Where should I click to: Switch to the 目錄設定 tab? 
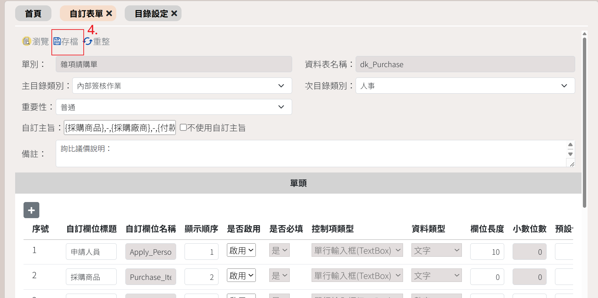pos(151,13)
